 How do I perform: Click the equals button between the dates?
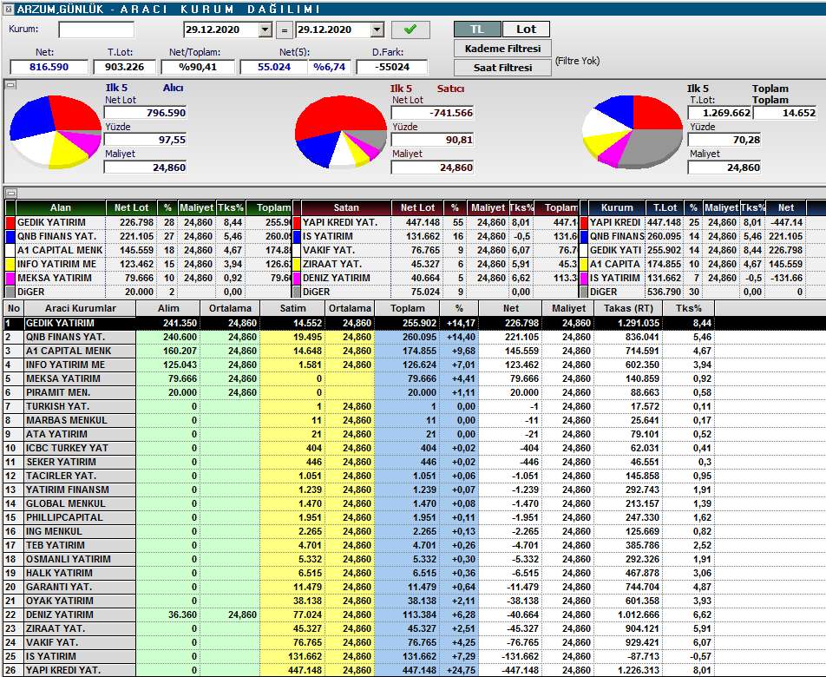tap(285, 30)
